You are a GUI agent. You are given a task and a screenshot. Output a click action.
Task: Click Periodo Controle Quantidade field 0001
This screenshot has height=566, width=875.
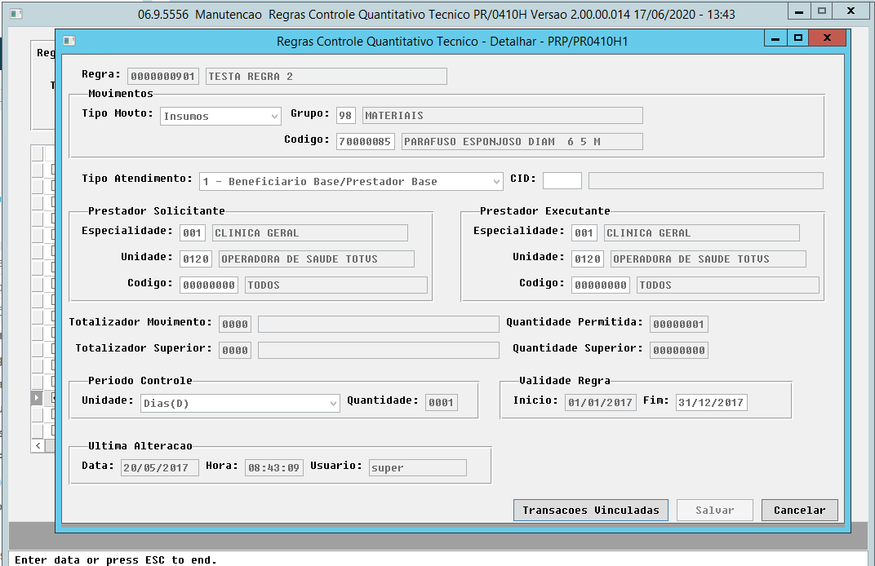[442, 403]
